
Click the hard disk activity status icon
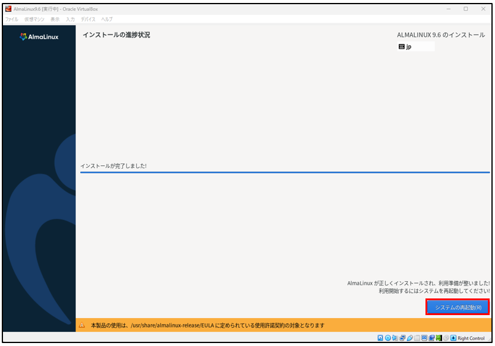[x=380, y=338]
